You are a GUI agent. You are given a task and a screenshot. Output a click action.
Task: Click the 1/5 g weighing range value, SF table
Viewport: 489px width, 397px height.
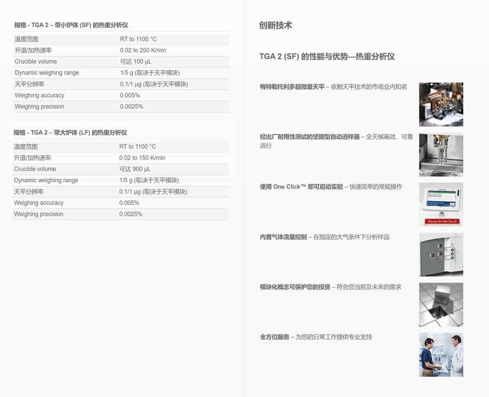click(x=150, y=73)
